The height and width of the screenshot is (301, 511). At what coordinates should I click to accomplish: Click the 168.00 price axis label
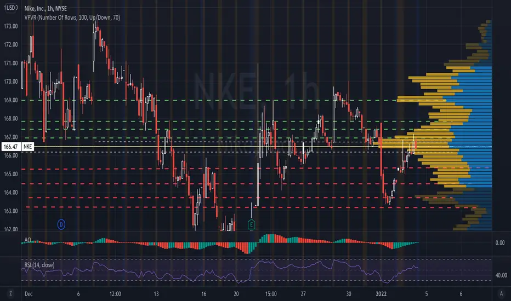(x=11, y=118)
